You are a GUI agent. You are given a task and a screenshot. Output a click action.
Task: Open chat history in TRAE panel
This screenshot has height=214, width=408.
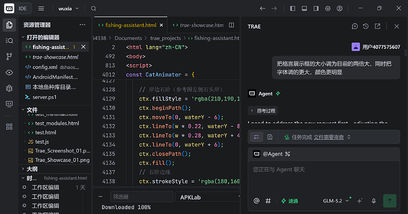pyautogui.click(x=366, y=26)
